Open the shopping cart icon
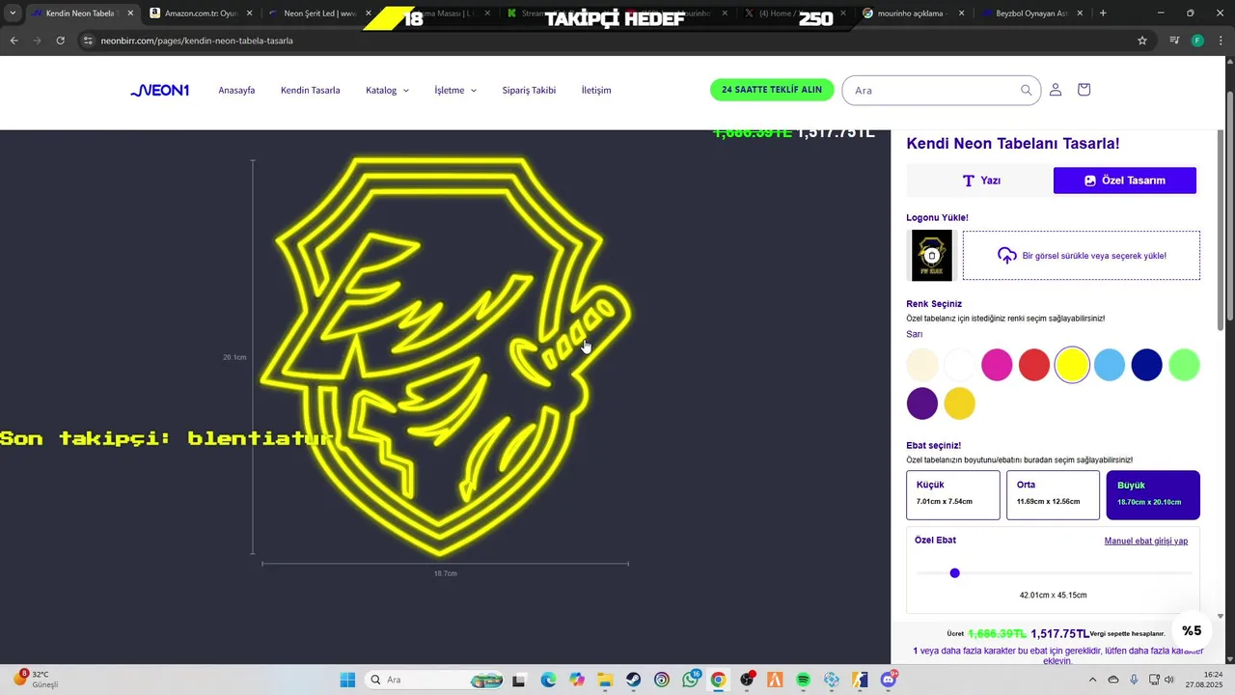This screenshot has height=695, width=1235. (x=1084, y=90)
